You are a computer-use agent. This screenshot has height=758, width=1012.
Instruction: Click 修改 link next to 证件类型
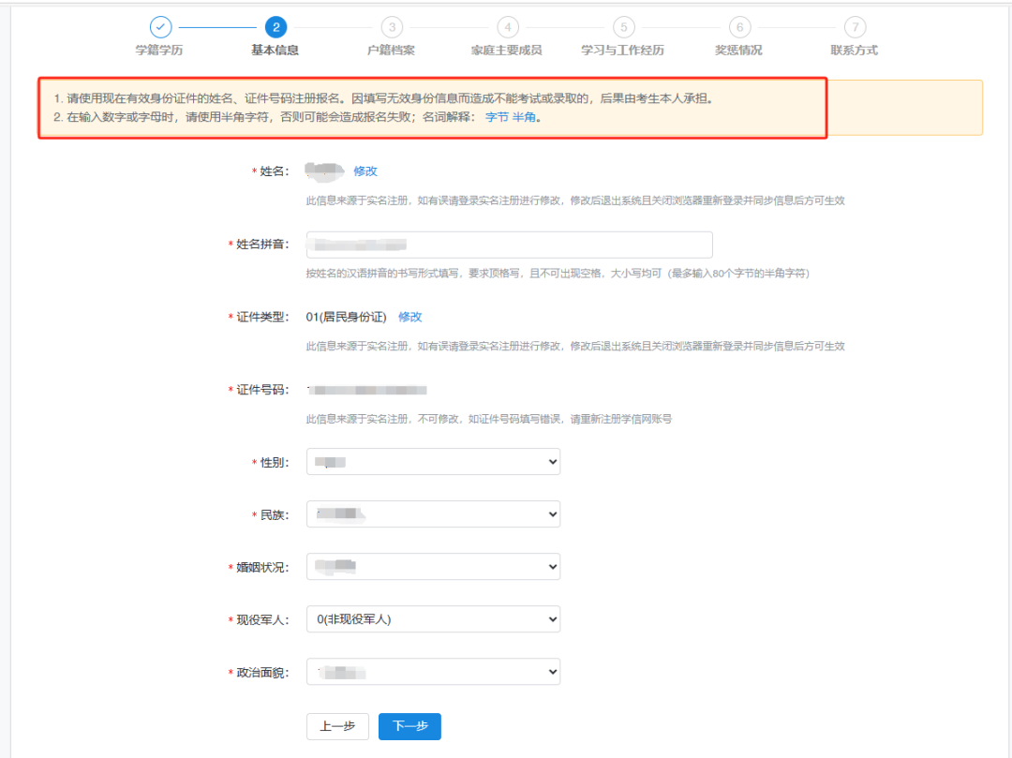point(410,318)
